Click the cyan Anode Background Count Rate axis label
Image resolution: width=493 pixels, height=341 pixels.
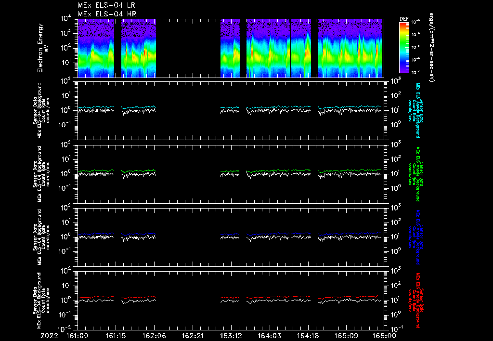coord(416,110)
